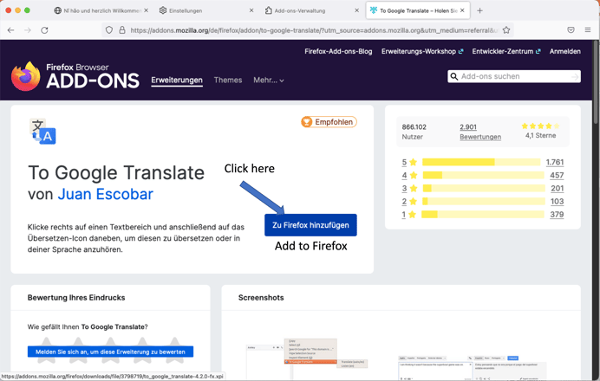
Task: Click the Firefox Add-ons logo
Action: 74,76
